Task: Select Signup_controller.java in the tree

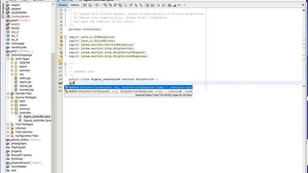Action: pos(37,121)
